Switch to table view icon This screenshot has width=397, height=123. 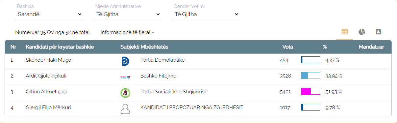[x=345, y=32]
